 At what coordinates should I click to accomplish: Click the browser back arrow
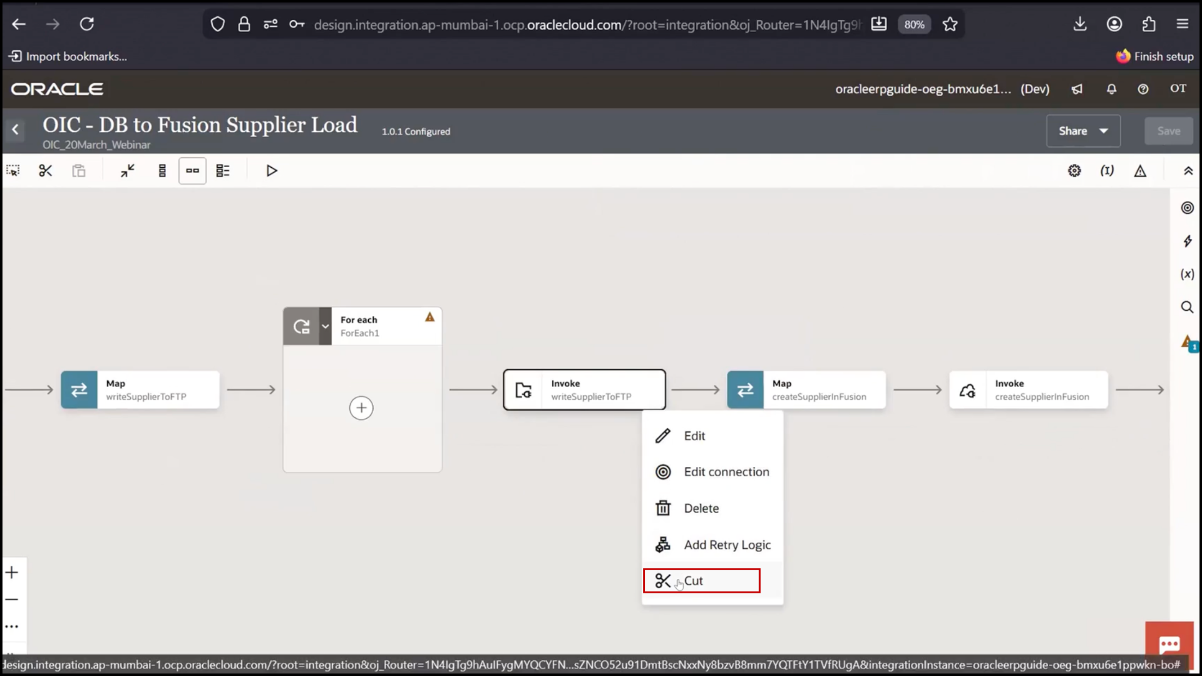pyautogui.click(x=19, y=24)
